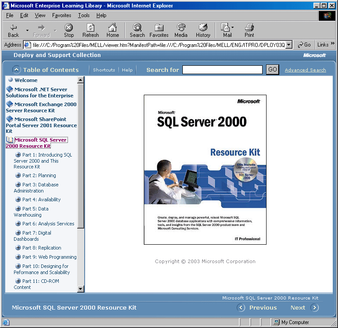
Task: Expand Part 1: Introducing SQL Server 2000
Action: (18, 155)
